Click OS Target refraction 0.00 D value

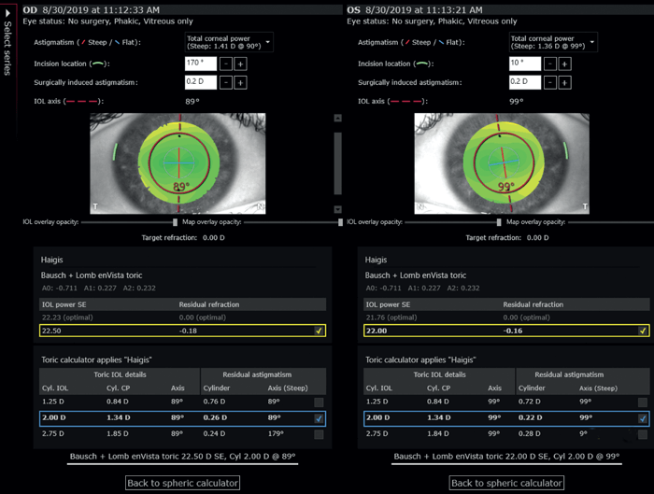[x=538, y=237]
